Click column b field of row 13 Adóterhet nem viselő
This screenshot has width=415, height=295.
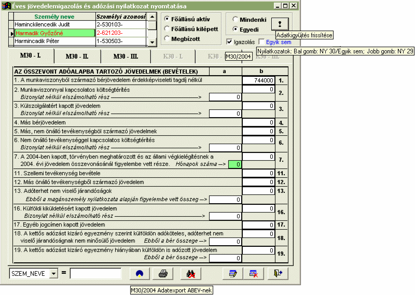click(x=258, y=191)
